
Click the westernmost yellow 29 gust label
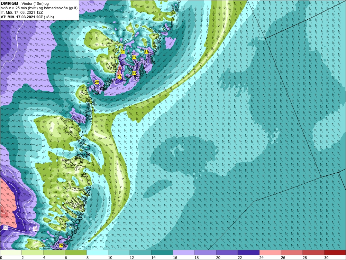pyautogui.click(x=97, y=82)
